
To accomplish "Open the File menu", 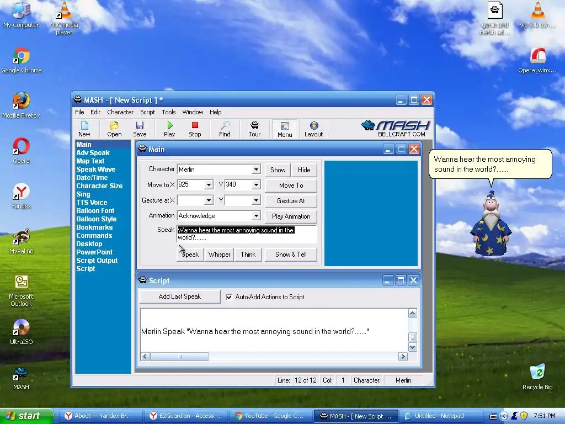I will (79, 112).
